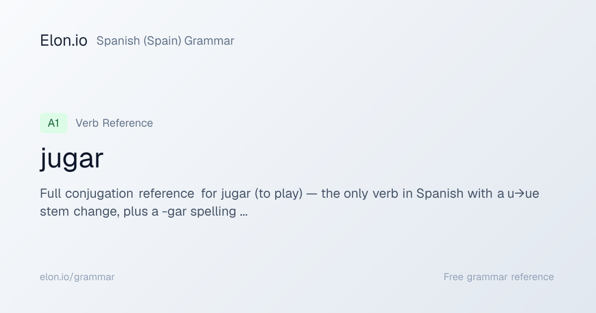Click jugar inside the description sentence
The height and width of the screenshot is (313, 596).
[x=237, y=193]
